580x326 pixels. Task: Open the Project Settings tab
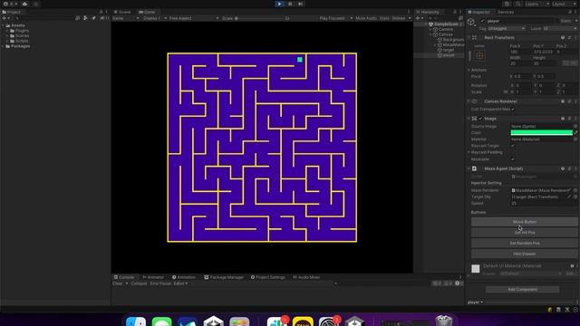coord(268,277)
